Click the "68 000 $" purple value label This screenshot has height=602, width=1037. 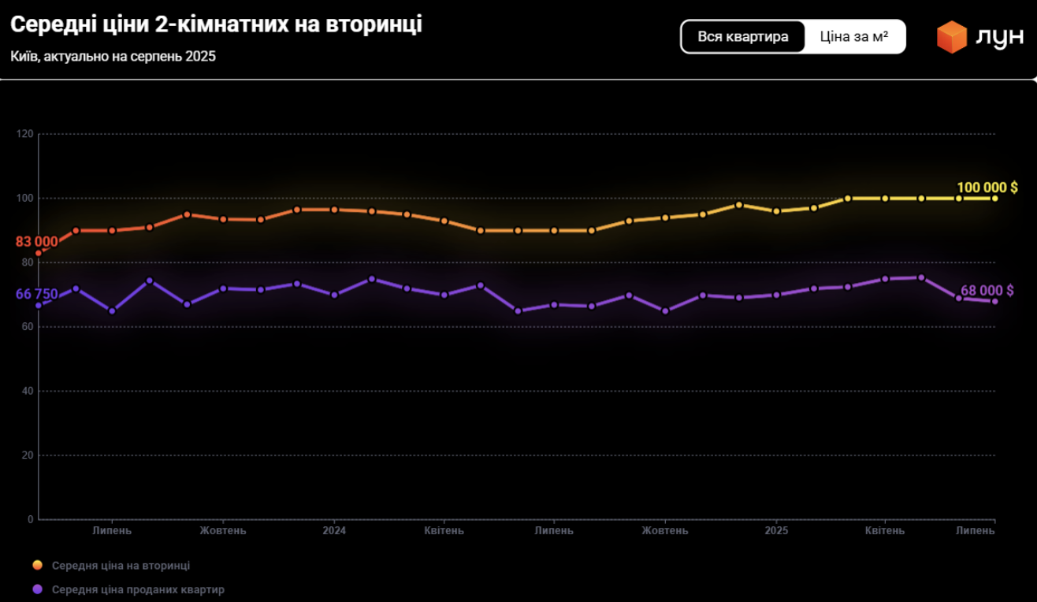(x=987, y=291)
